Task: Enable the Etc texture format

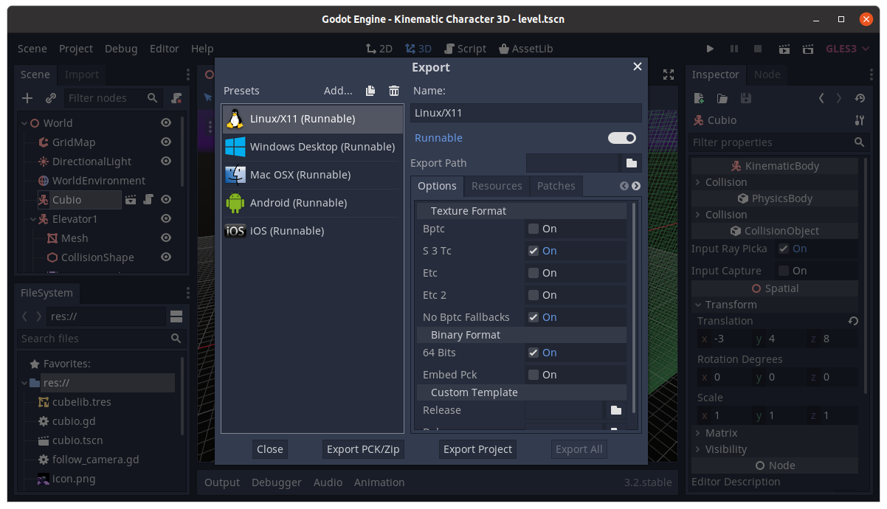Action: [x=533, y=273]
